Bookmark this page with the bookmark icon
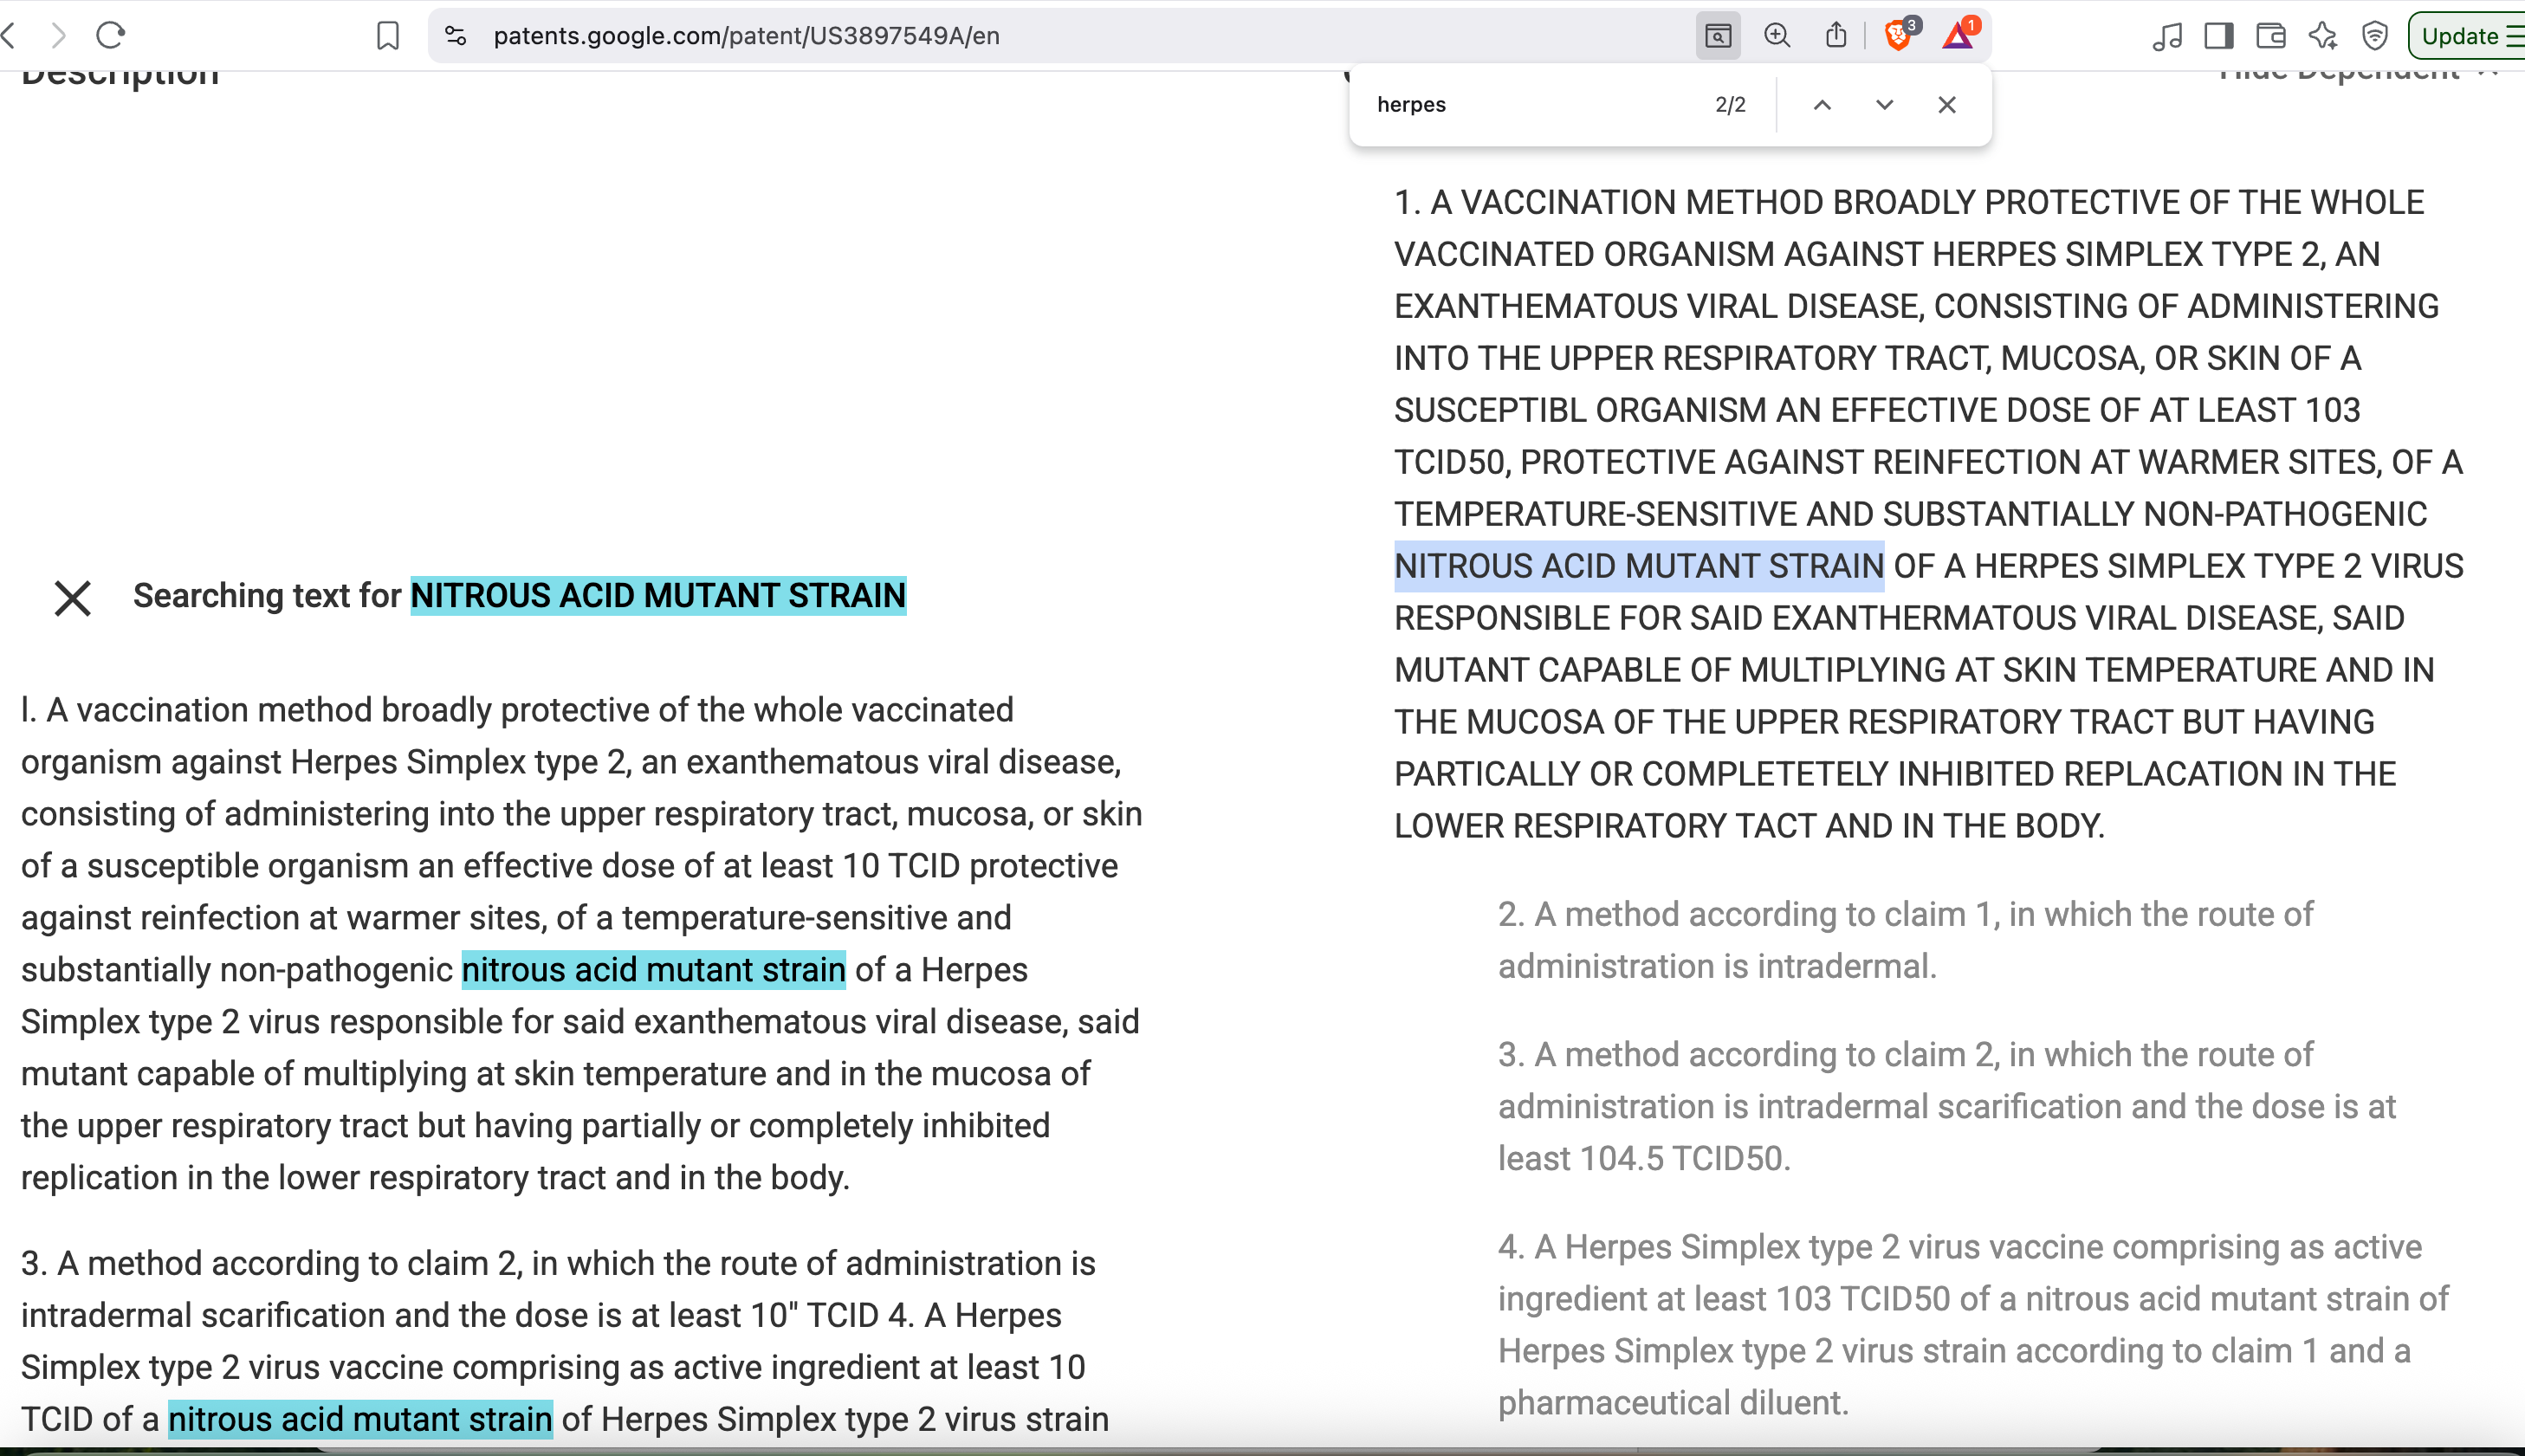 (388, 36)
